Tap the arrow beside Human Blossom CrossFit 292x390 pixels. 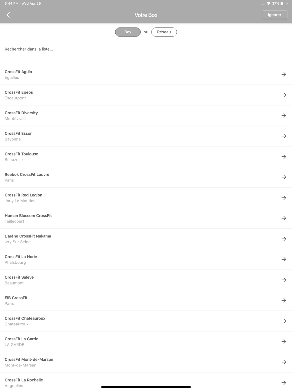284,218
